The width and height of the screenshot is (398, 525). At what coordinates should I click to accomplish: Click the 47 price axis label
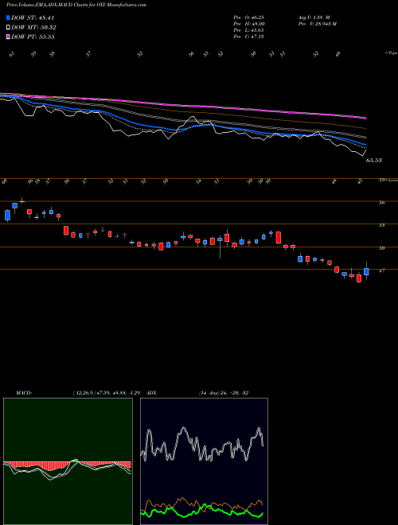tap(381, 271)
